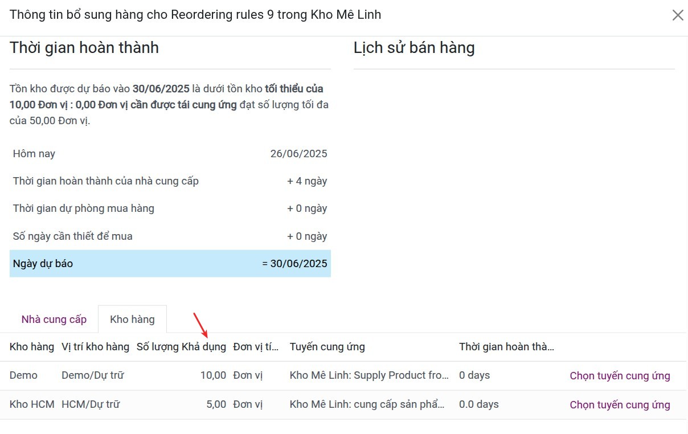Image resolution: width=688 pixels, height=434 pixels.
Task: Click the Kho HCM warehouse name cell
Action: (32, 405)
